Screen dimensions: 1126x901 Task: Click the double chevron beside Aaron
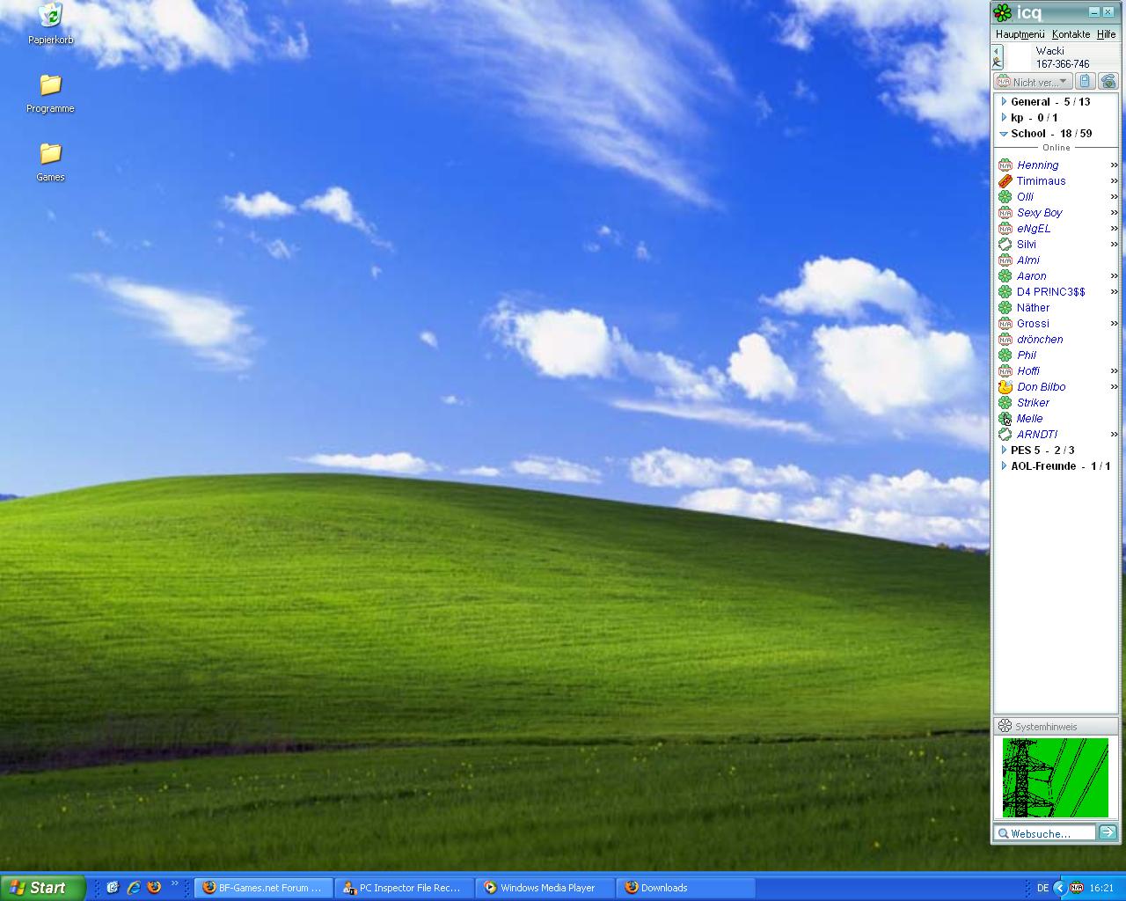point(1114,276)
